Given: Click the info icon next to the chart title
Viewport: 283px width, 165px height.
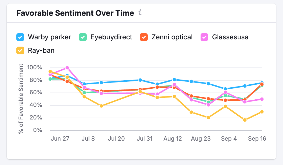Looking at the screenshot, I should pyautogui.click(x=140, y=13).
